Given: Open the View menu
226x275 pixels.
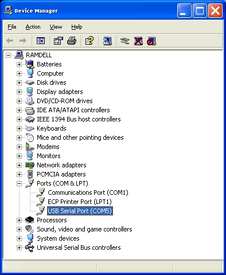Looking at the screenshot, I should tap(56, 27).
